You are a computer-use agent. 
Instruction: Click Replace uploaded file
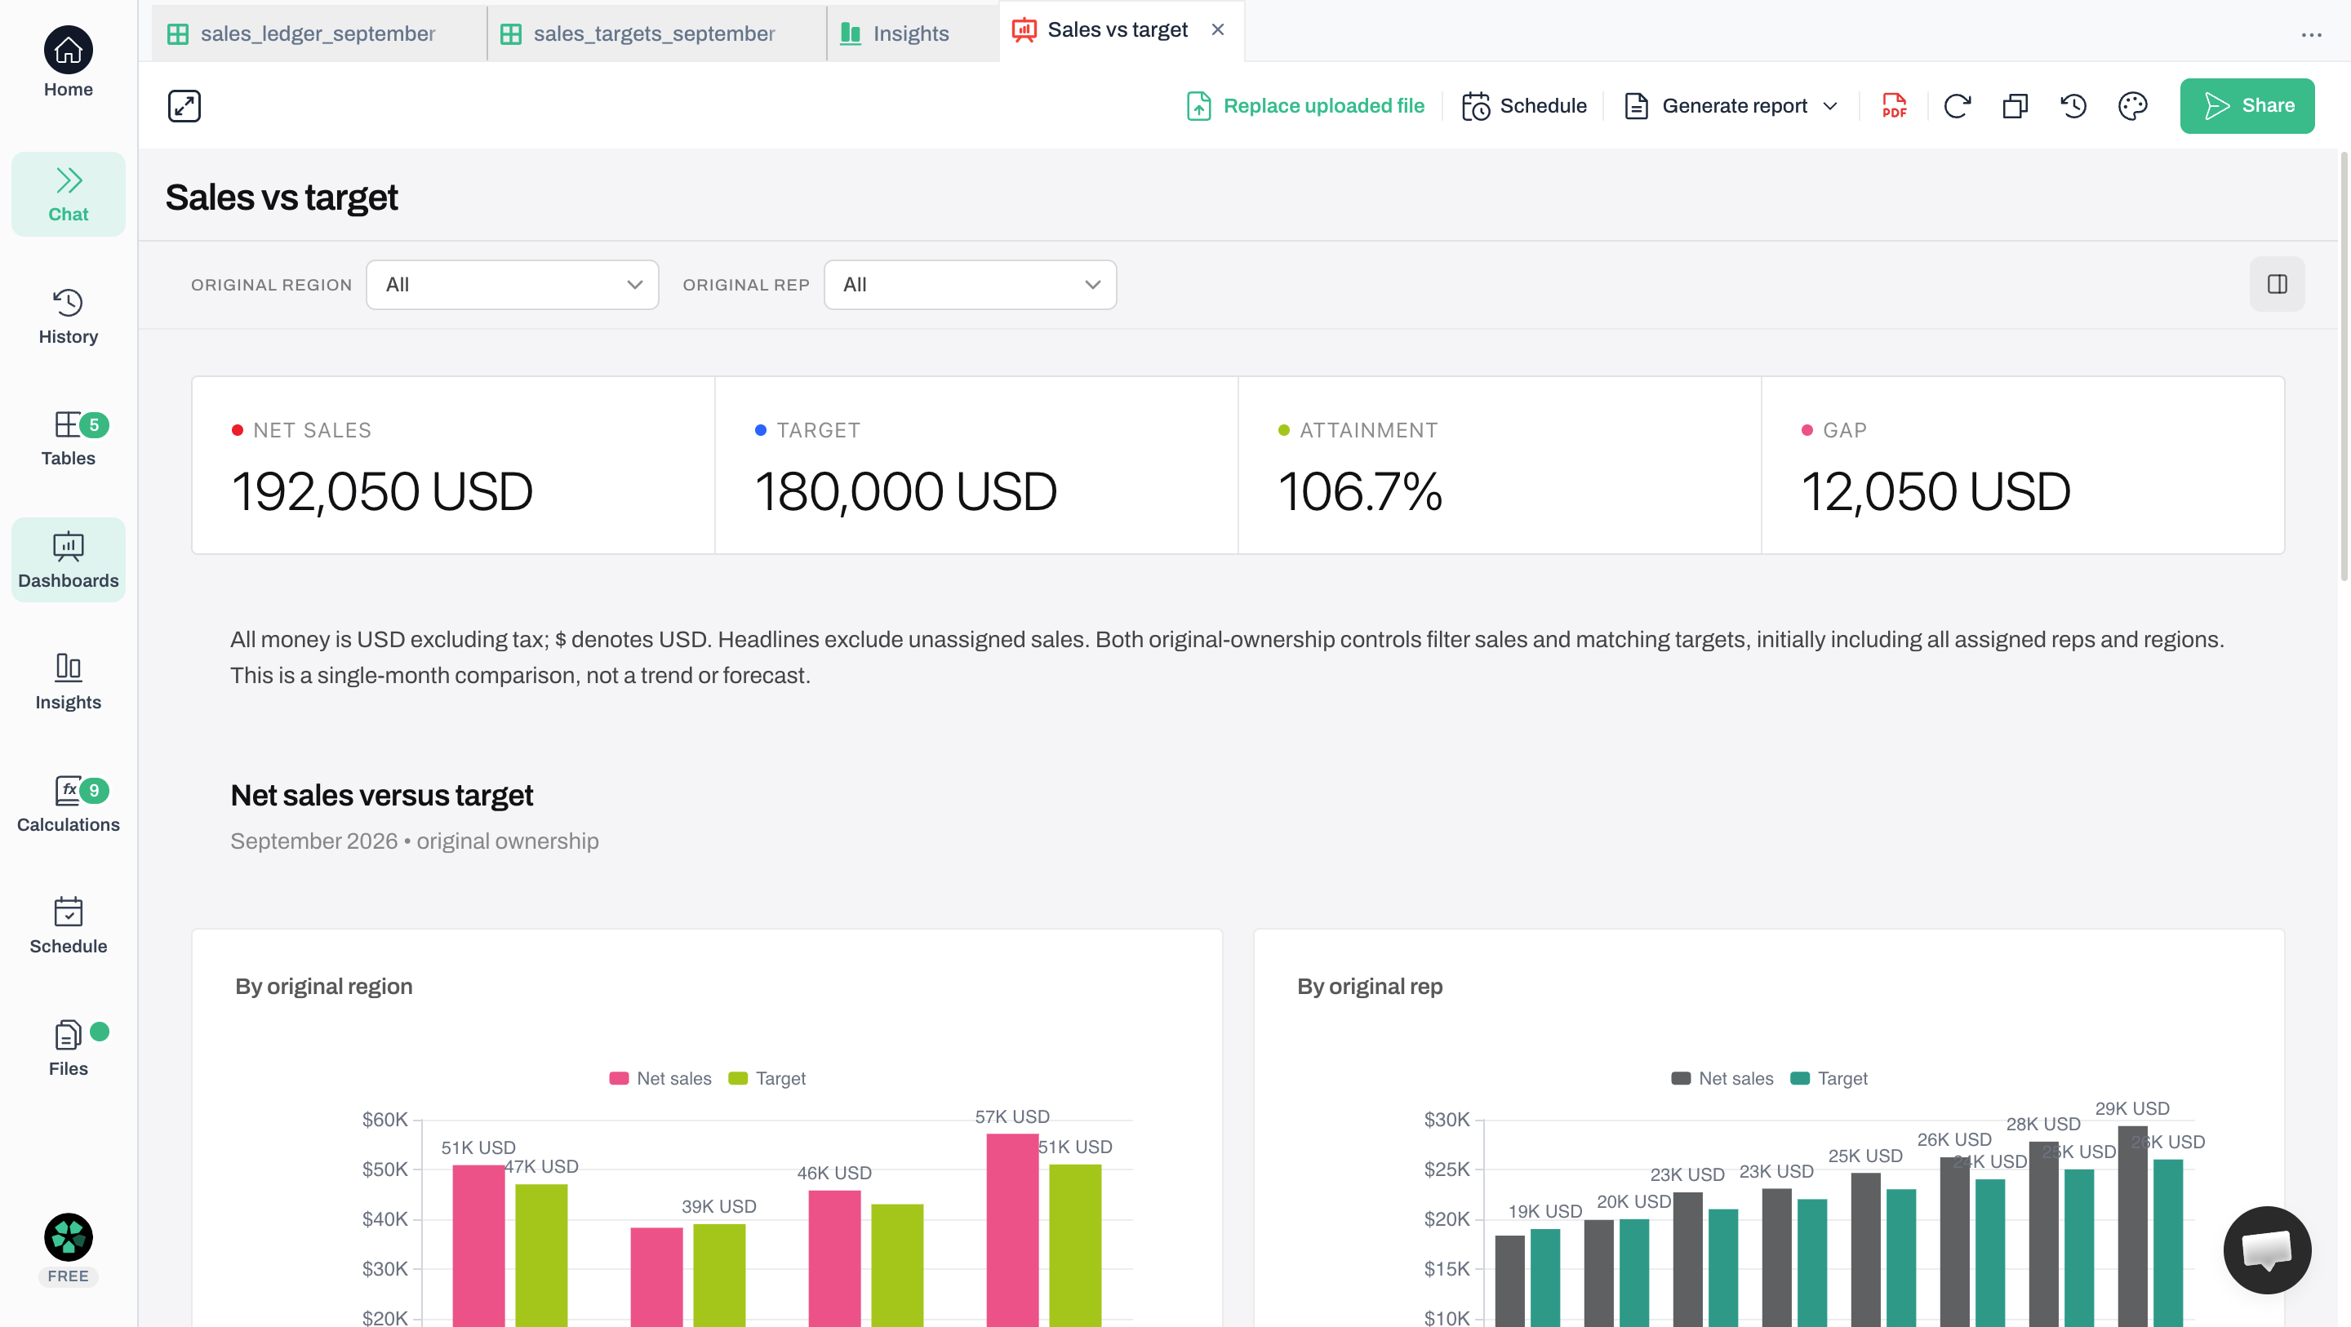(1305, 106)
